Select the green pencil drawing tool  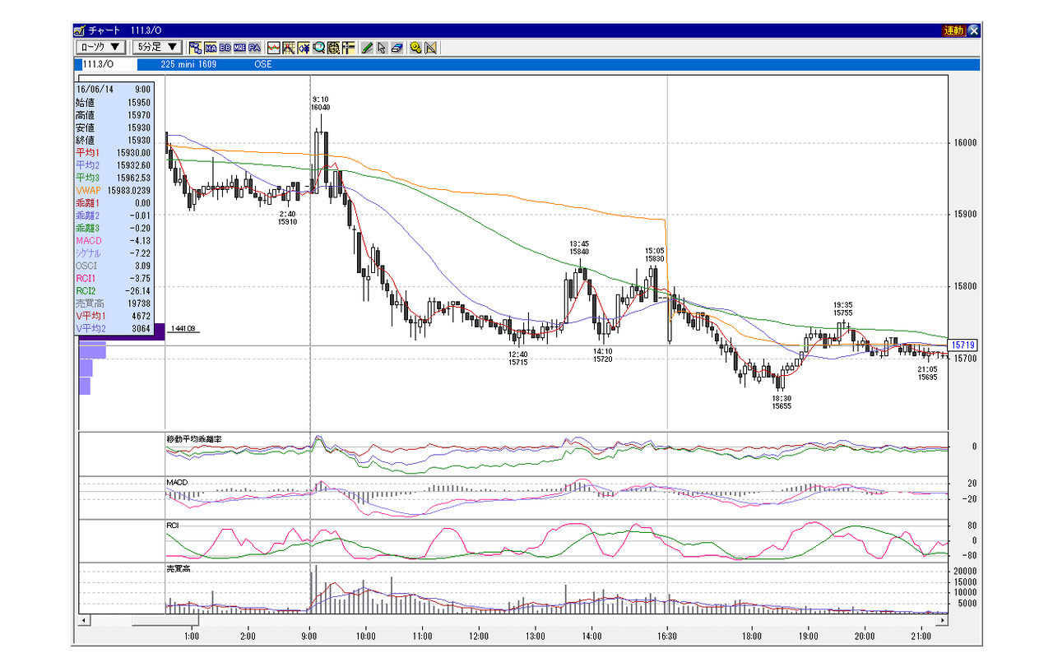[367, 47]
